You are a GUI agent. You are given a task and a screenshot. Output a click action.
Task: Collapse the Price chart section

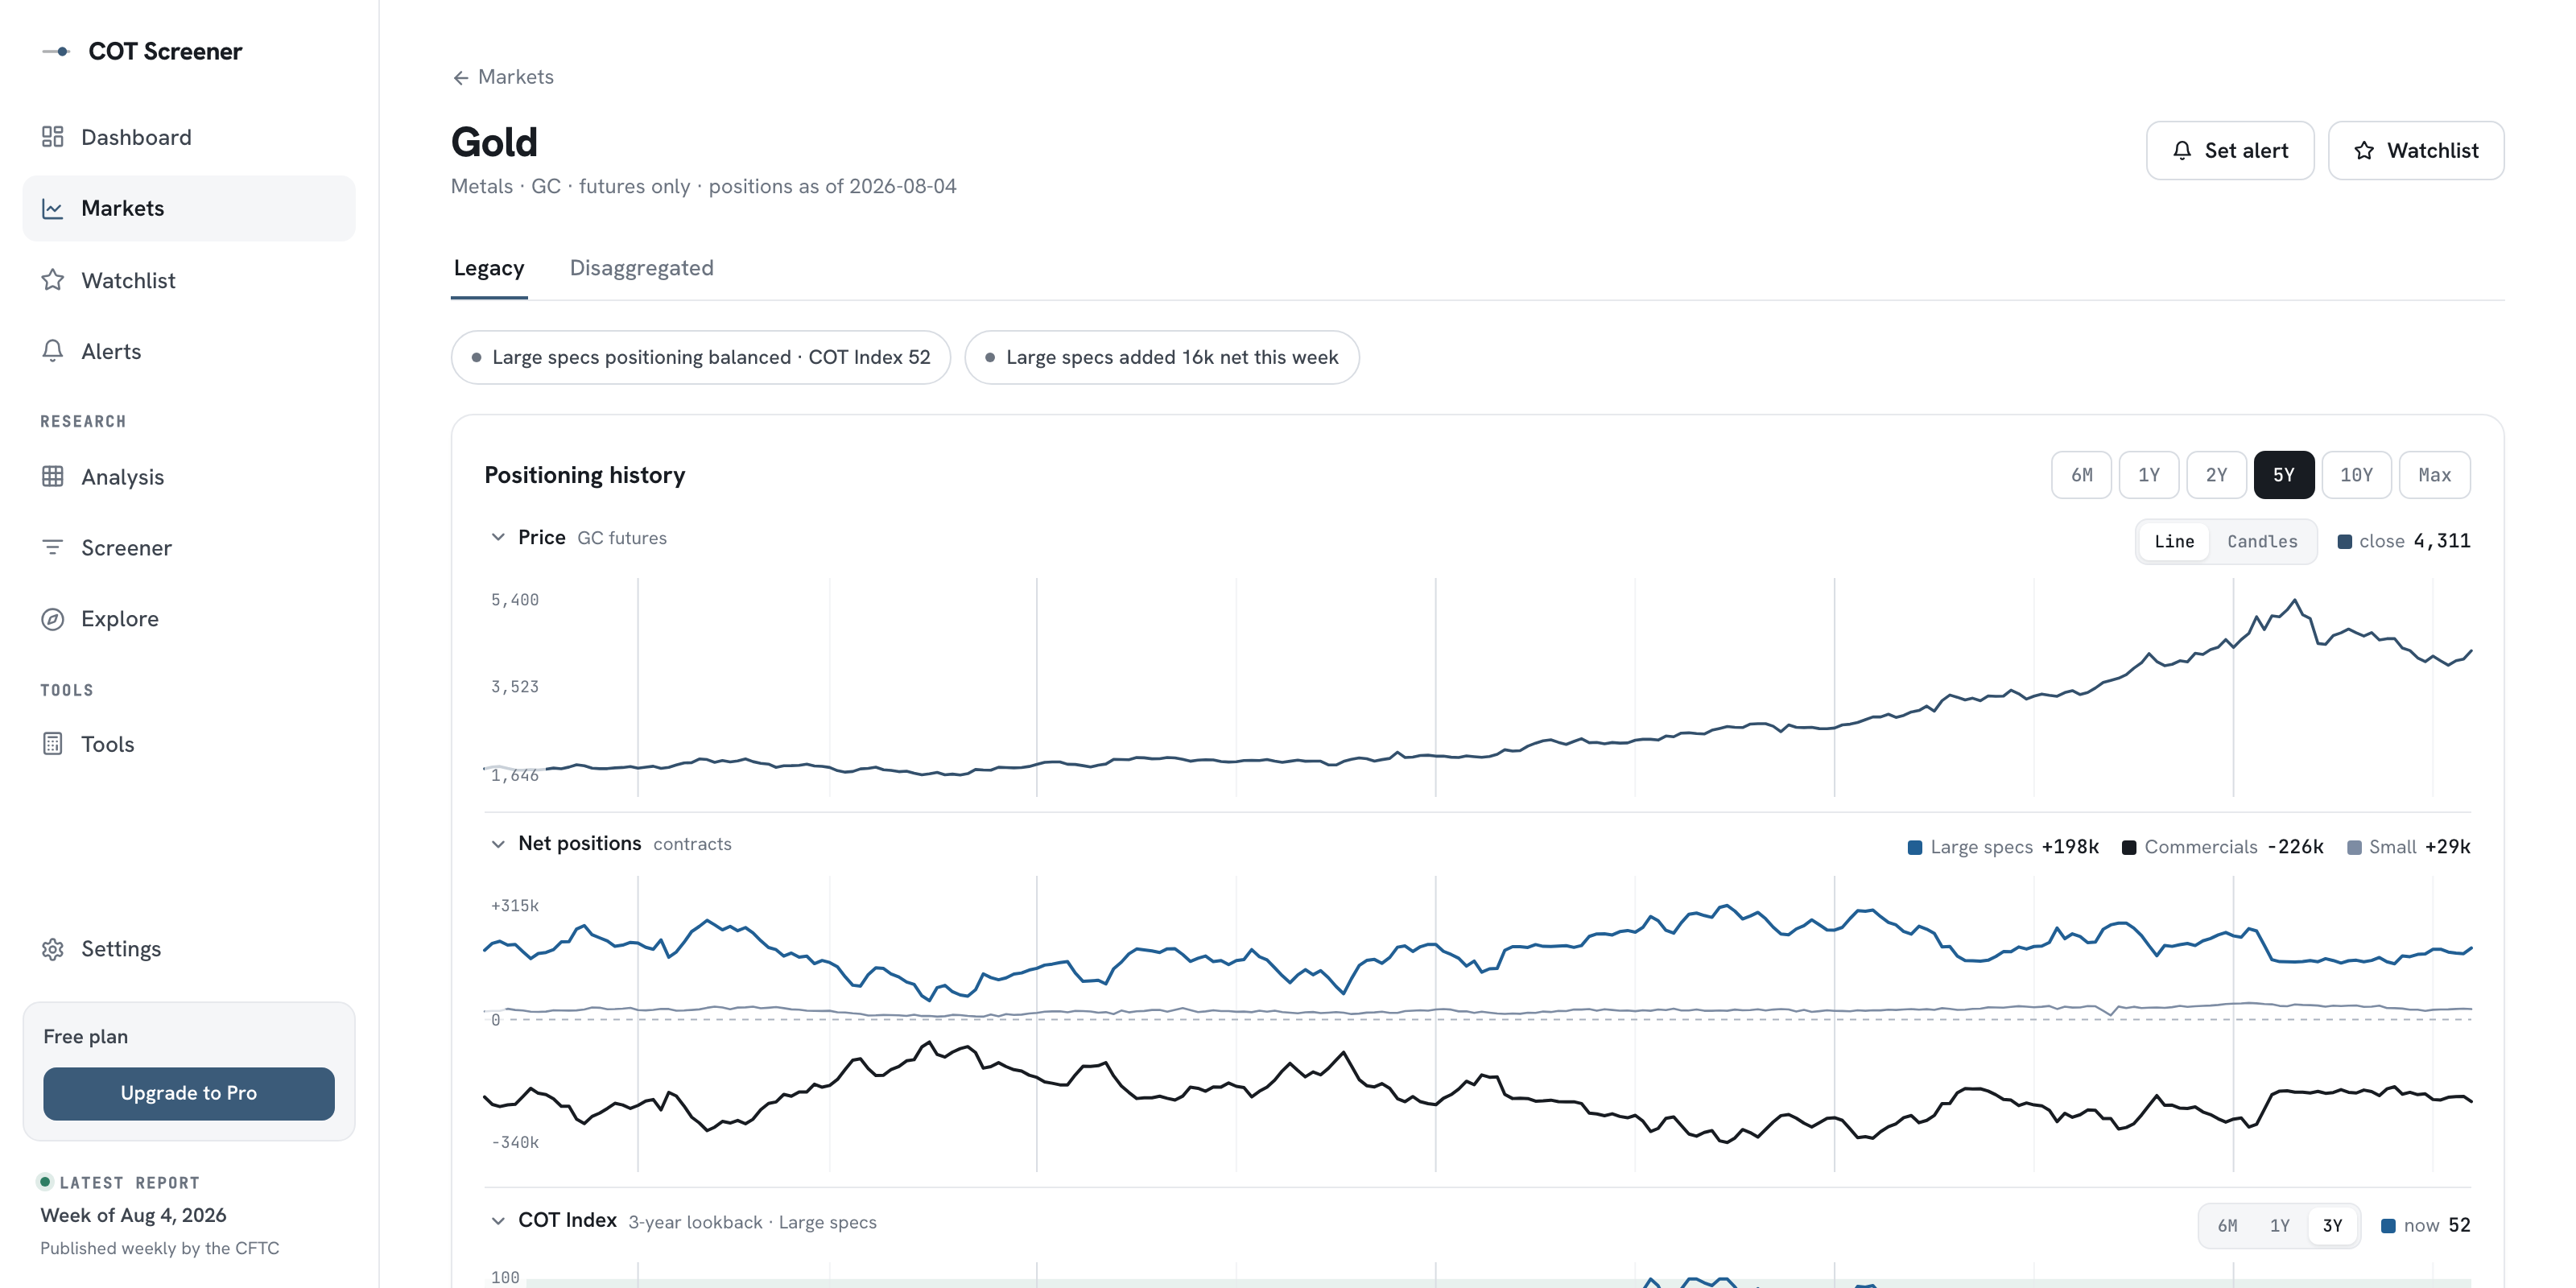[x=498, y=537]
